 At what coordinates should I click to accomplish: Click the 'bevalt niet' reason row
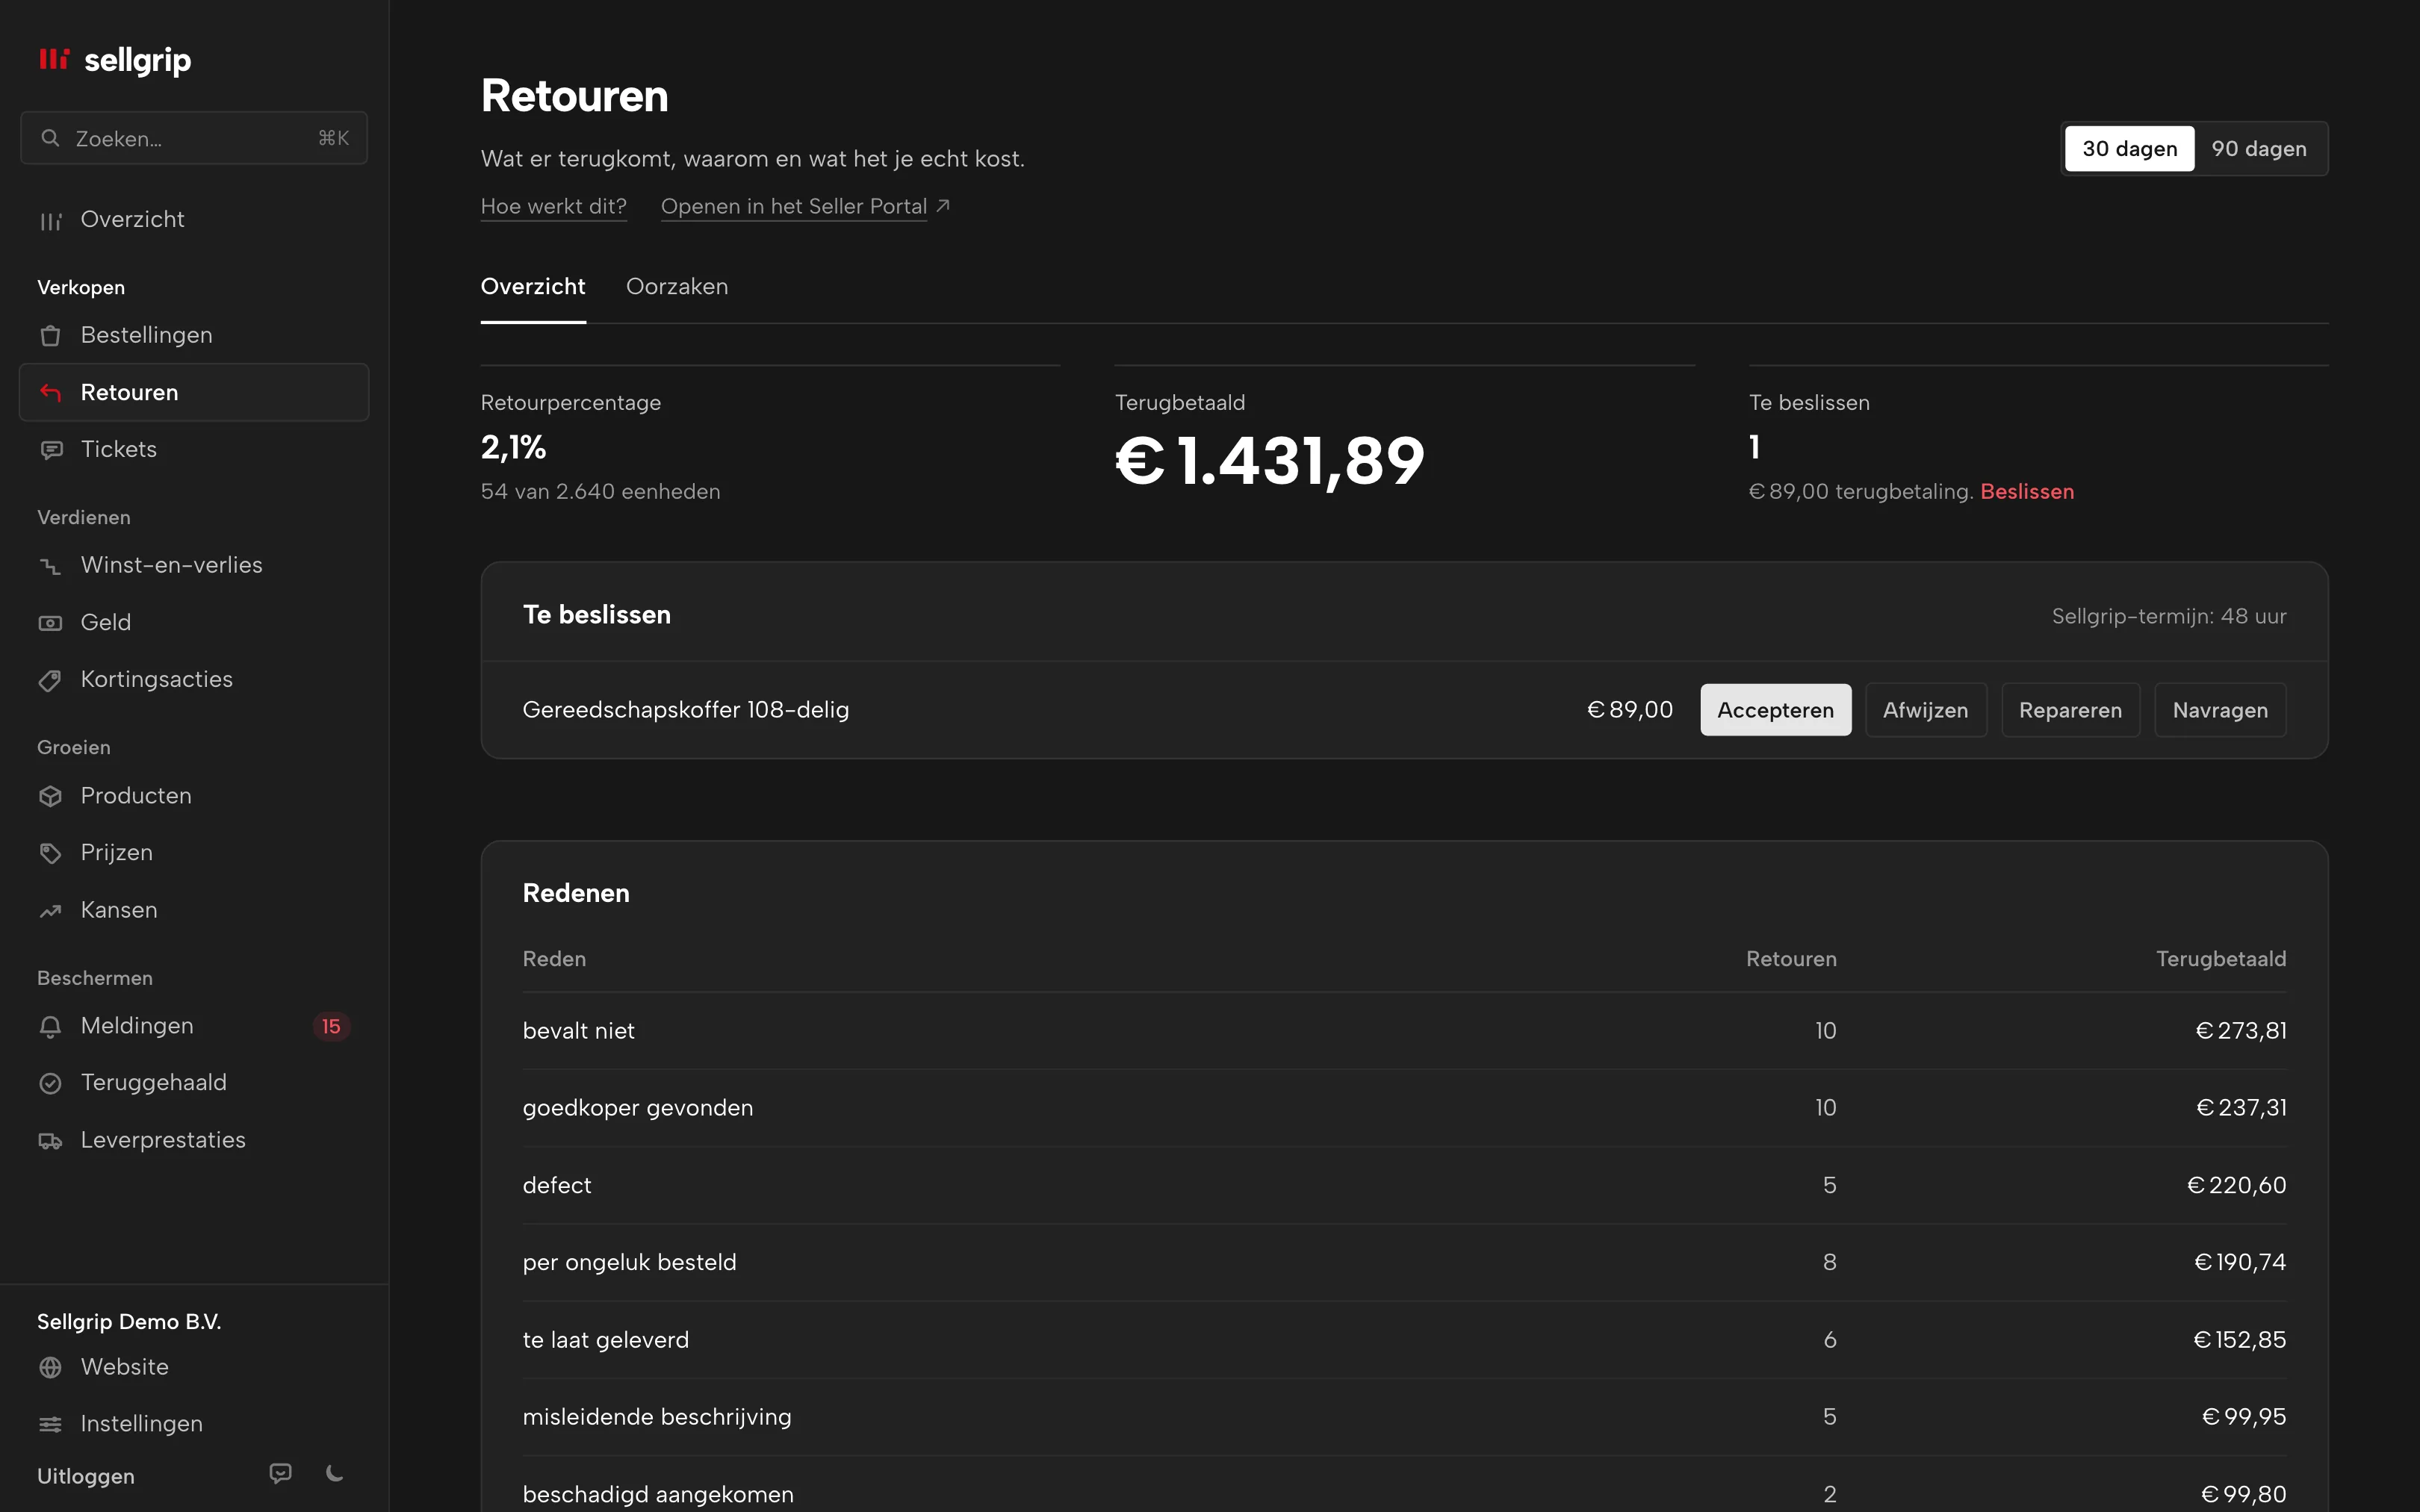click(1404, 1031)
